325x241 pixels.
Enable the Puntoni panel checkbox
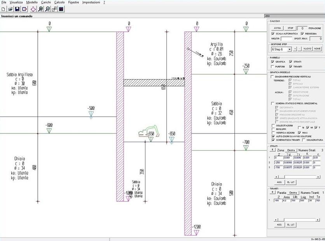click(x=273, y=67)
